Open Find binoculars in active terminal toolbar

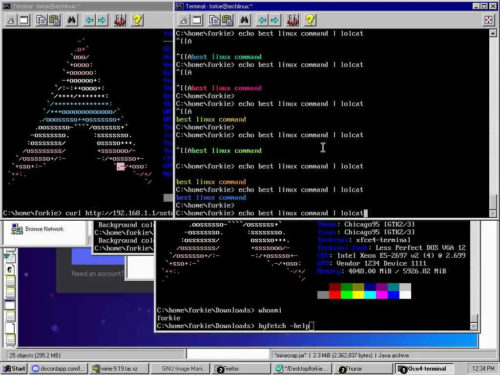(x=244, y=21)
